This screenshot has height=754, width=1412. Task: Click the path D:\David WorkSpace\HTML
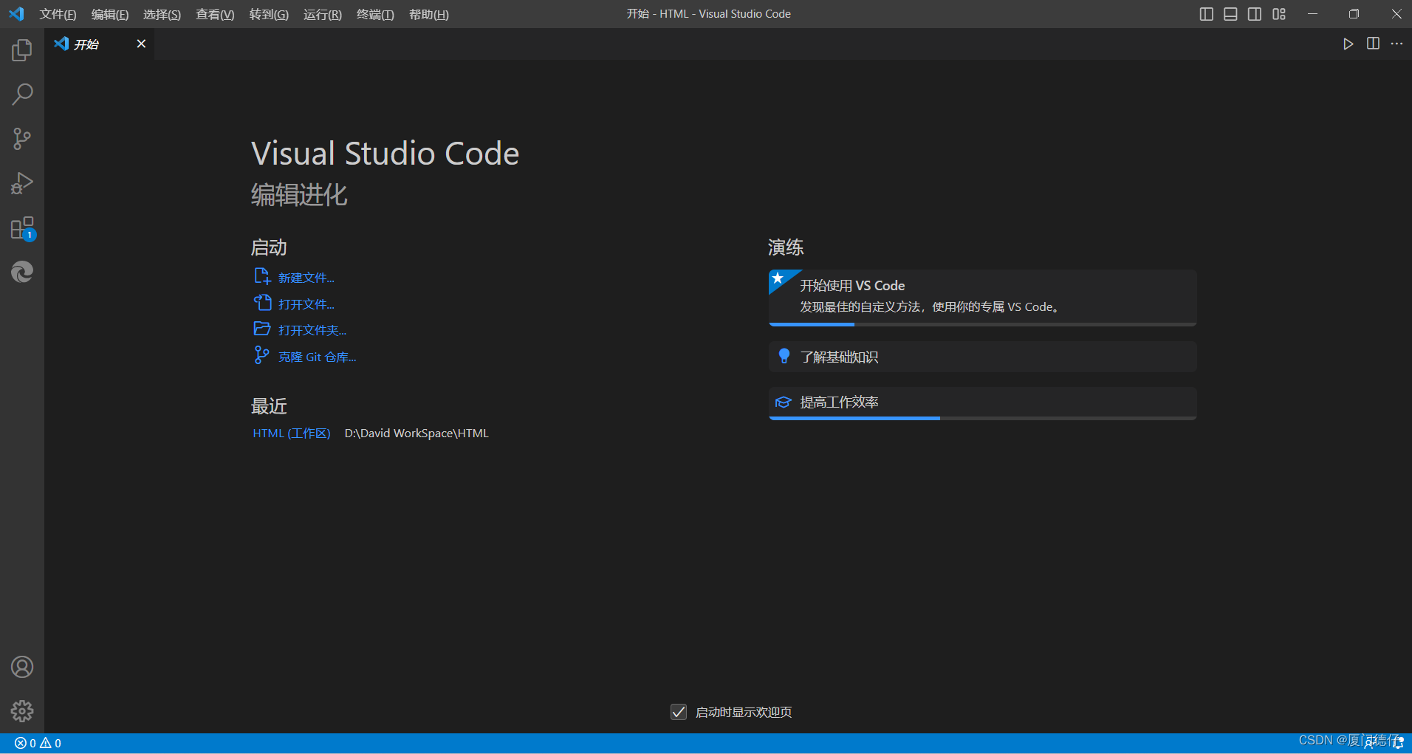click(417, 433)
